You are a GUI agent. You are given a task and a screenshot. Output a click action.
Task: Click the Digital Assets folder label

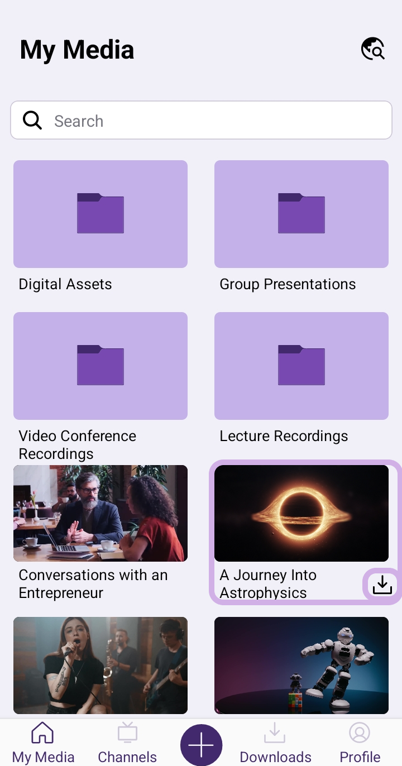65,284
